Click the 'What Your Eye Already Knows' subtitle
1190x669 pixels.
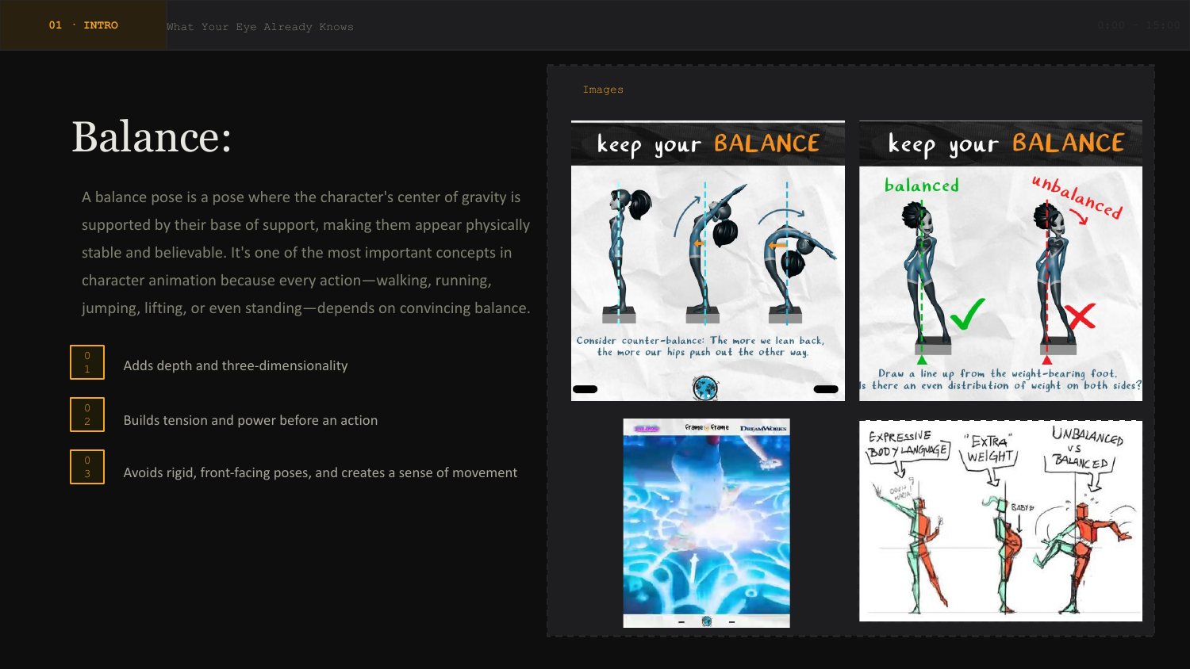(x=260, y=27)
